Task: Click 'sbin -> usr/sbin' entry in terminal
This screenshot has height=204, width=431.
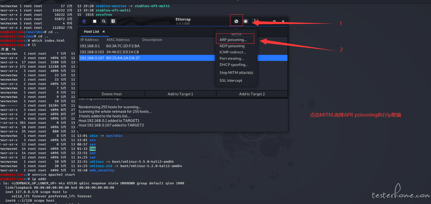Action: pos(106,136)
